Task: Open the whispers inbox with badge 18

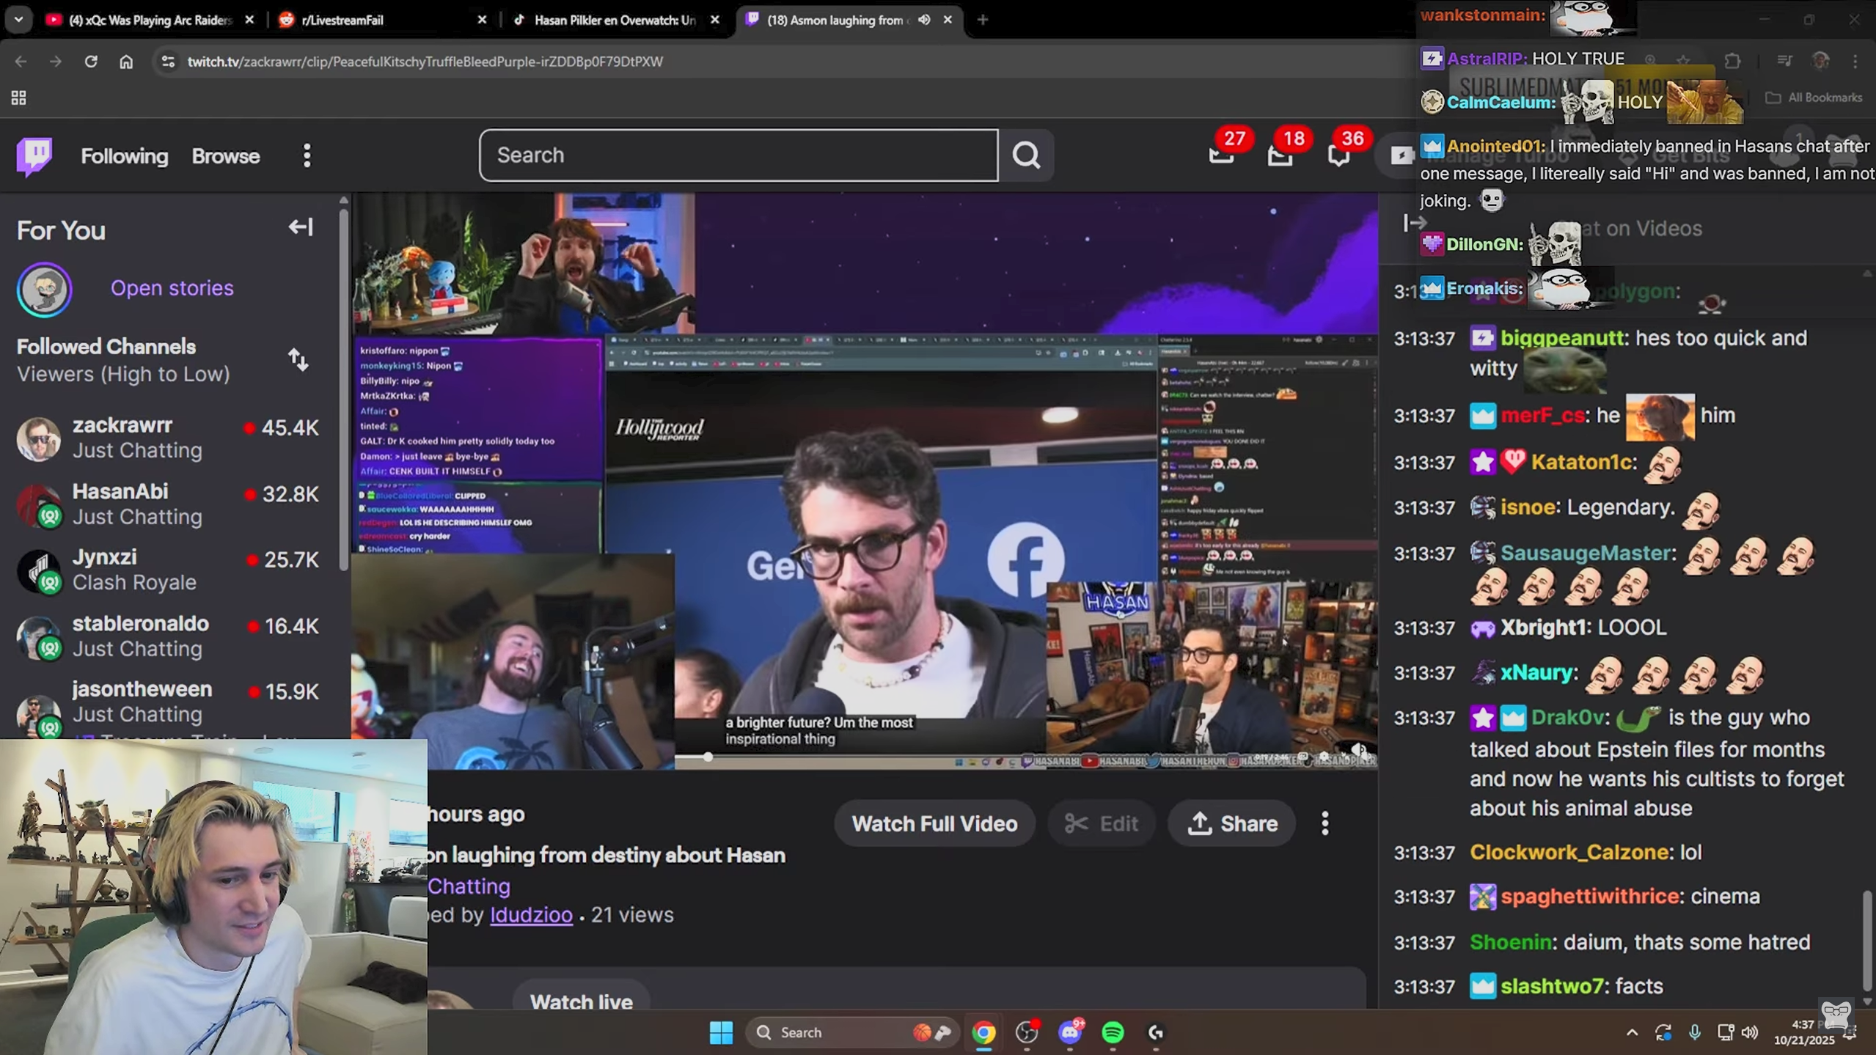Action: (x=1280, y=155)
